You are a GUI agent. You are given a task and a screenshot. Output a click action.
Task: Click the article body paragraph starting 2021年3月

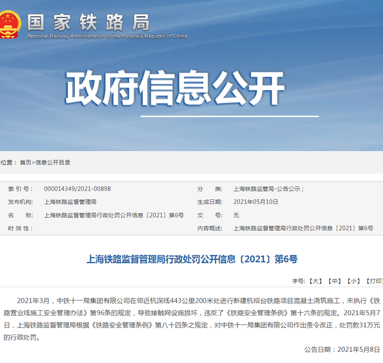click(192, 319)
